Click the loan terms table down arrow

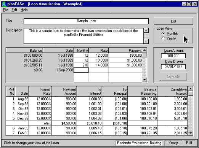pyautogui.click(x=144, y=80)
